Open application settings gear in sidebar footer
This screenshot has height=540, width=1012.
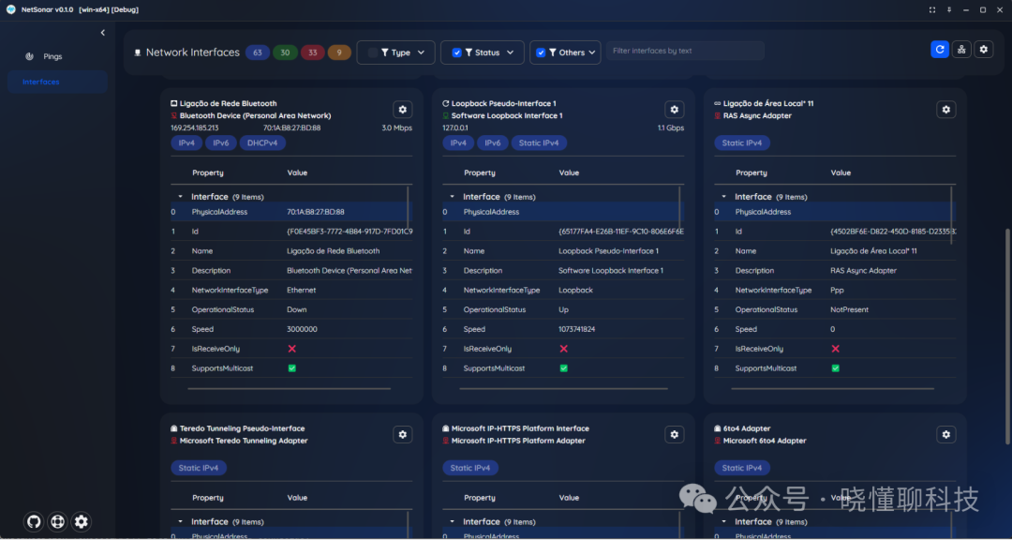pyautogui.click(x=82, y=522)
